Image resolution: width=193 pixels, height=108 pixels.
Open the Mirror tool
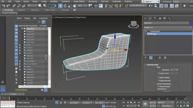(x=150, y=6)
